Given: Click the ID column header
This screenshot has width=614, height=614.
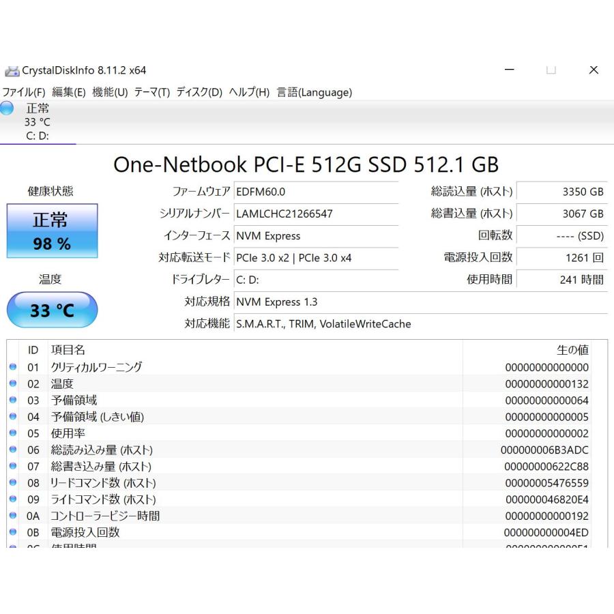Looking at the screenshot, I should (x=33, y=350).
